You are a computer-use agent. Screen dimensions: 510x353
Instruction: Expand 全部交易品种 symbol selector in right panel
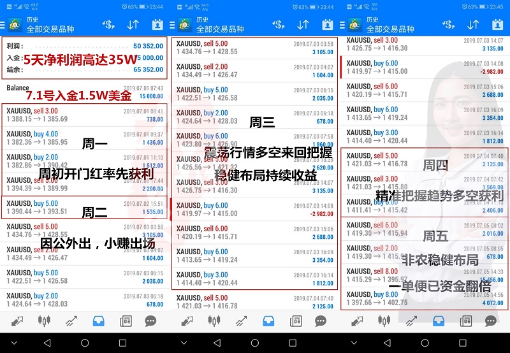(x=390, y=29)
